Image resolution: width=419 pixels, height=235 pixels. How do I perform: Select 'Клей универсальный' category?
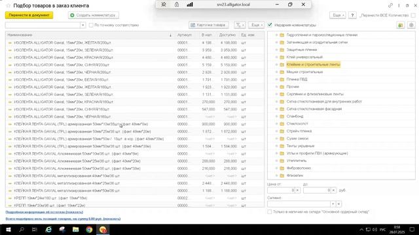click(x=304, y=57)
